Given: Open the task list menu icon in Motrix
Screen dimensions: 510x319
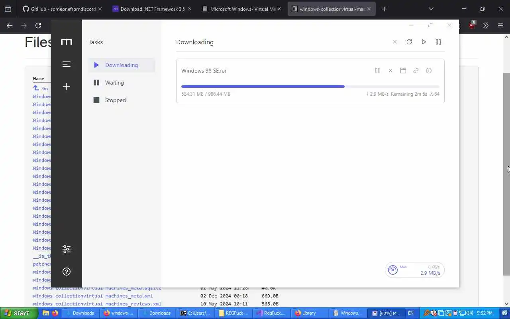Looking at the screenshot, I should coord(67,64).
